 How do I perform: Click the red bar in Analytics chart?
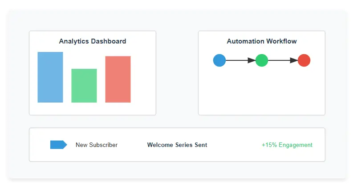click(118, 79)
